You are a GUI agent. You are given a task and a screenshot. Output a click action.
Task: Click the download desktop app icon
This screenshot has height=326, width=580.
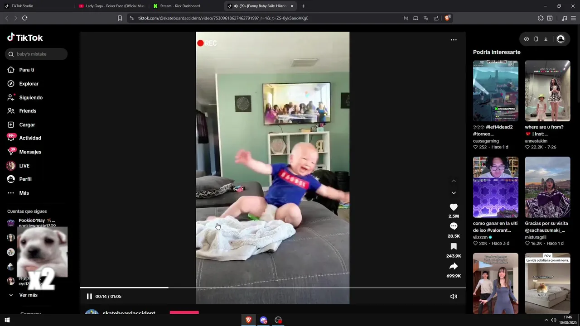click(x=546, y=39)
